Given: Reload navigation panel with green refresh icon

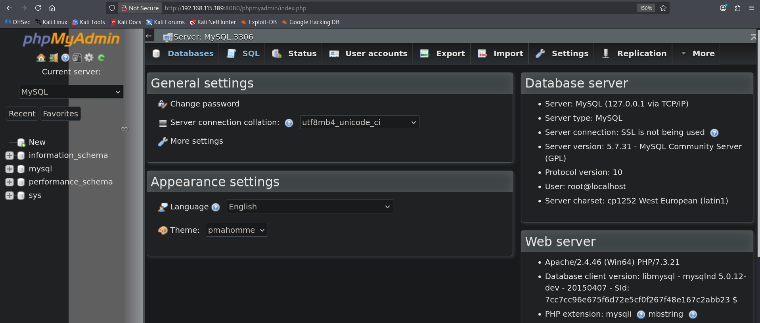Looking at the screenshot, I should pos(101,58).
